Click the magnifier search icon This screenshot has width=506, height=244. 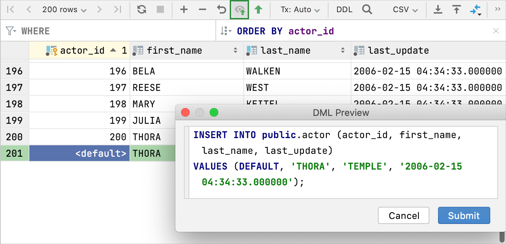pos(367,10)
